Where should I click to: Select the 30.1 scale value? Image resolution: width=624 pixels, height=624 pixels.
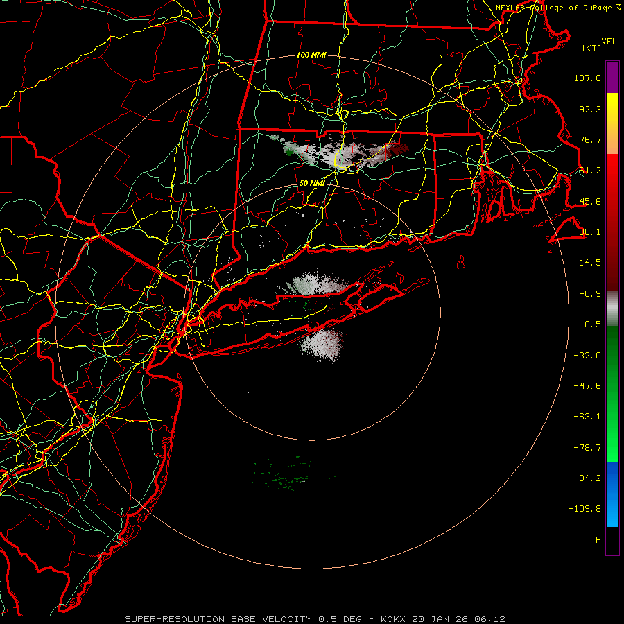590,232
